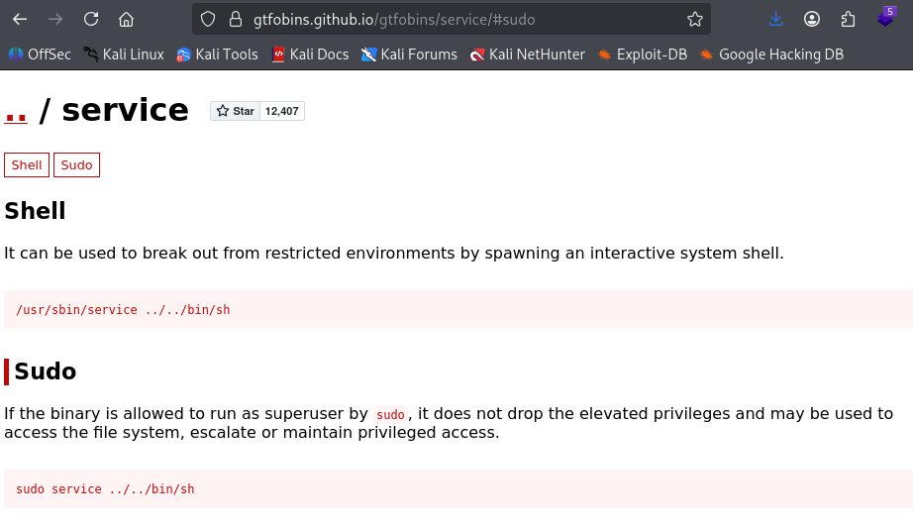Click the 'service' page title
The height and width of the screenshot is (529, 913).
(125, 110)
